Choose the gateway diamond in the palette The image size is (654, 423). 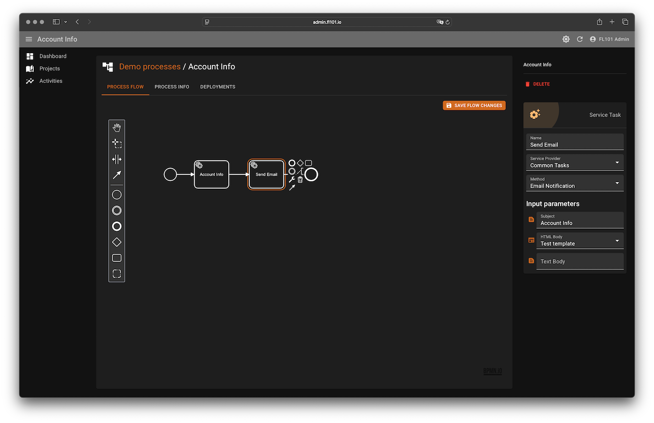pos(116,242)
